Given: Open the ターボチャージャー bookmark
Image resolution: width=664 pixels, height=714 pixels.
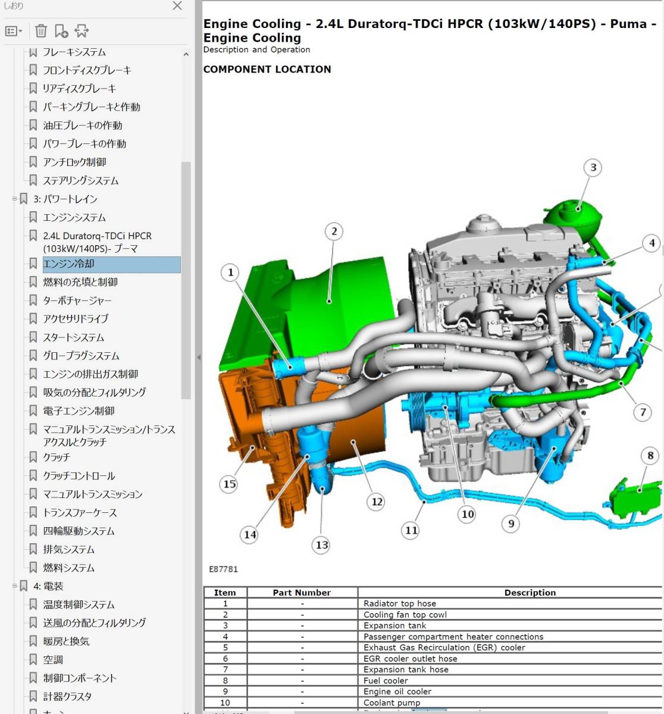Looking at the screenshot, I should pyautogui.click(x=77, y=300).
